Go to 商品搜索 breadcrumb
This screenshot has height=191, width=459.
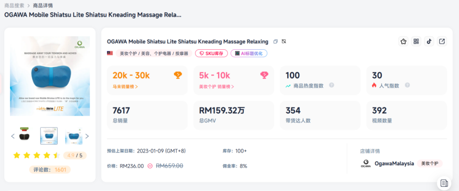(14, 5)
